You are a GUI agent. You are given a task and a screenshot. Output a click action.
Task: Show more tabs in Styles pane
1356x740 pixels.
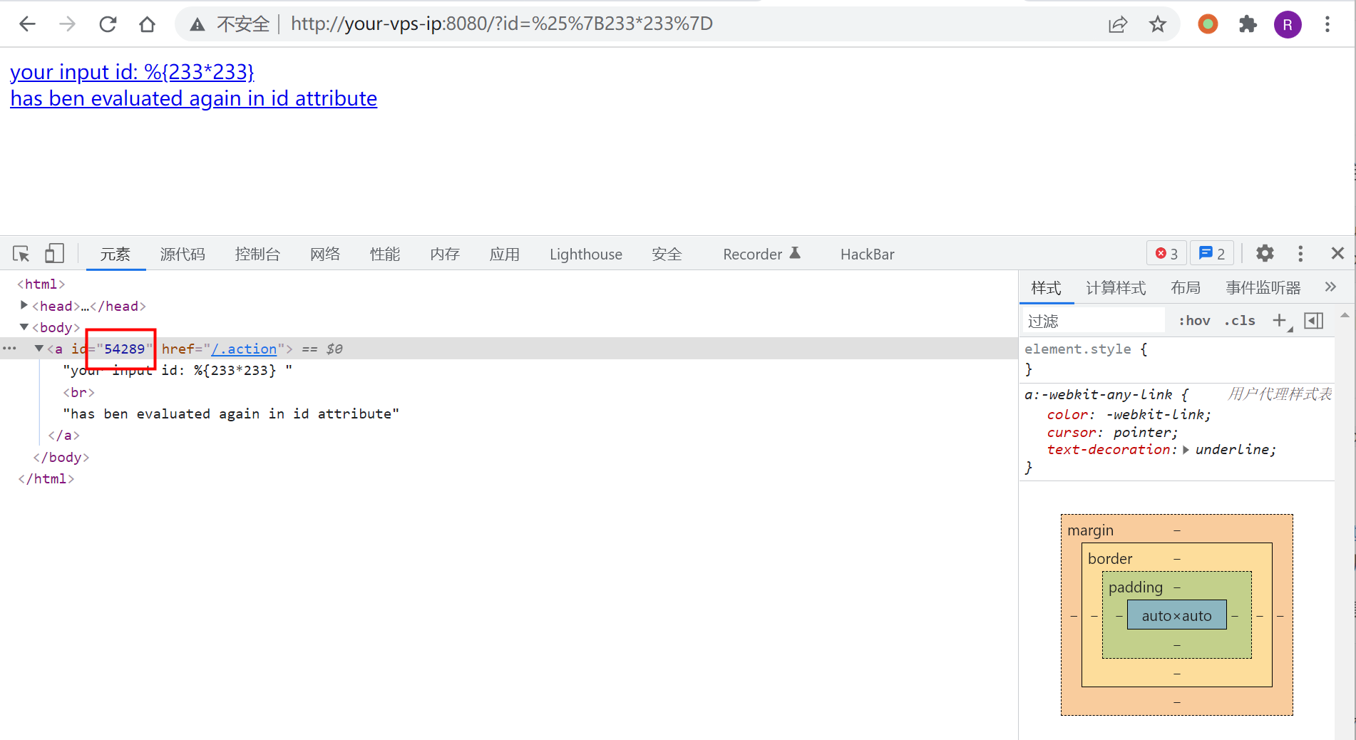[x=1330, y=287]
